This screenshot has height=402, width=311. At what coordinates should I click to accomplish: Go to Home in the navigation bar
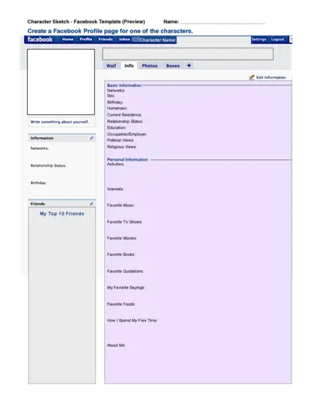tap(68, 39)
